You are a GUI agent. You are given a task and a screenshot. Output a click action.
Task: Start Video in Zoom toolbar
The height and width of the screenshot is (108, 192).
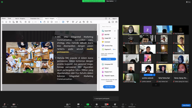(x=14, y=105)
